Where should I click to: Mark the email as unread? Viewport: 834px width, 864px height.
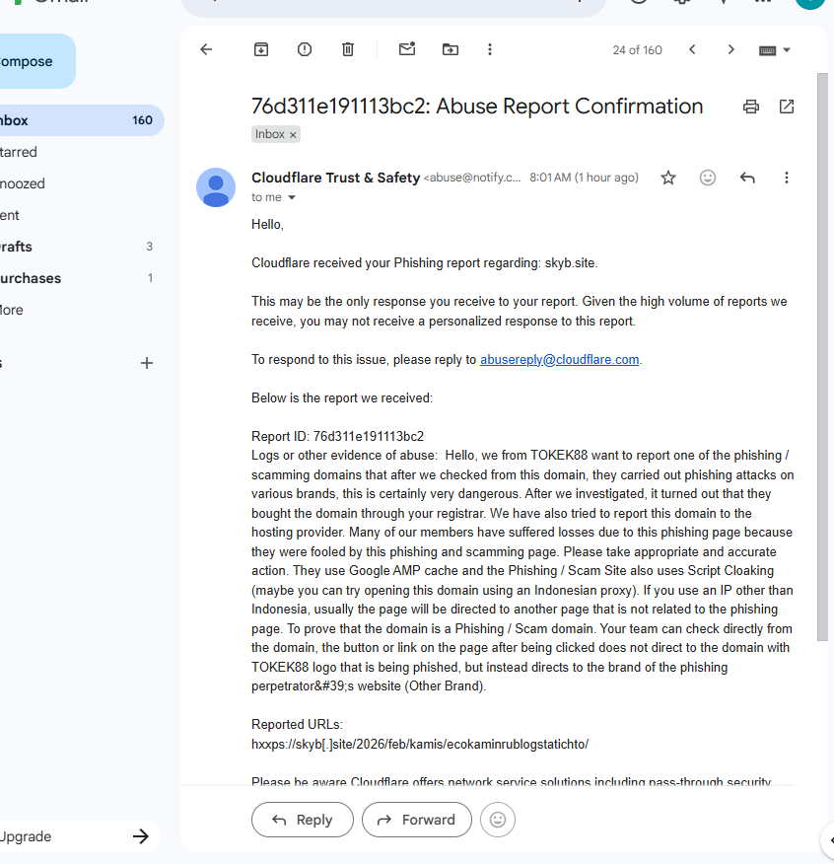click(x=407, y=49)
